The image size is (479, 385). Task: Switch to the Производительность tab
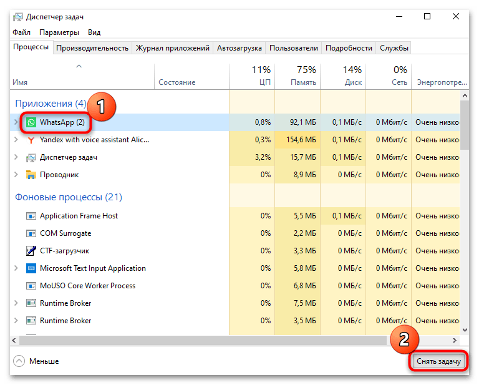(x=92, y=48)
